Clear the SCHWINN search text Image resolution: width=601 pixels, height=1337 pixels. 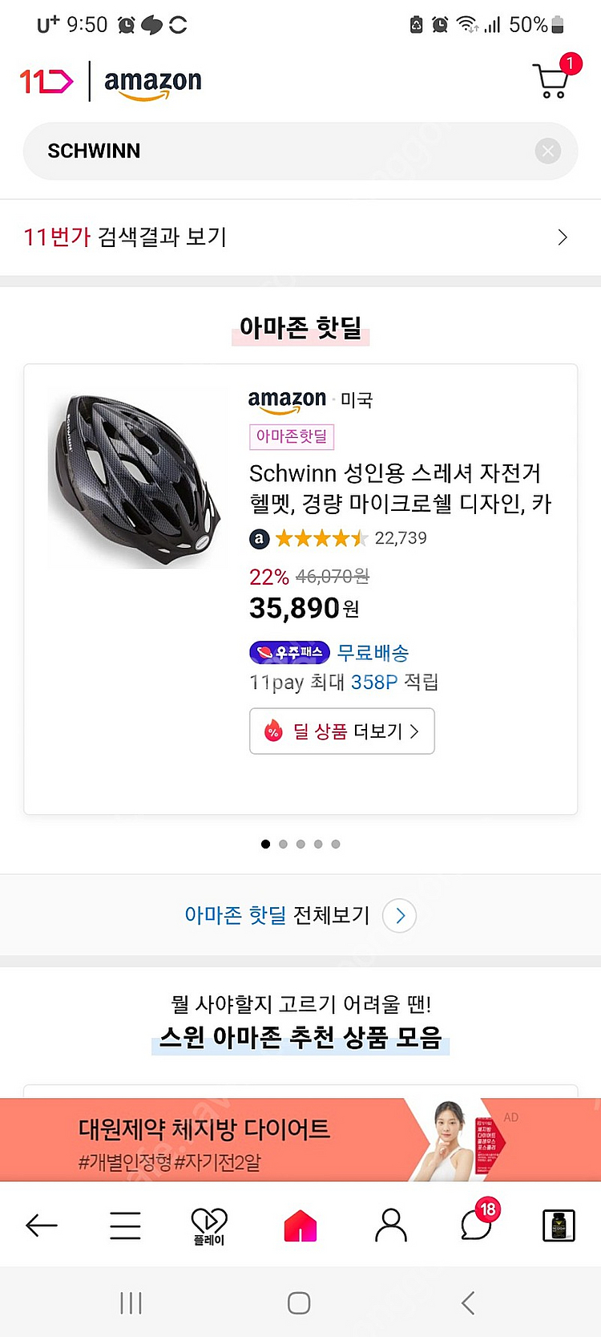point(548,151)
